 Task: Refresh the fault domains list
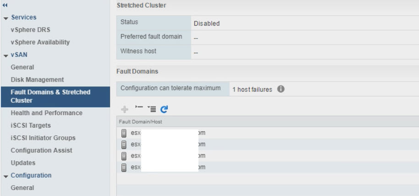point(164,109)
